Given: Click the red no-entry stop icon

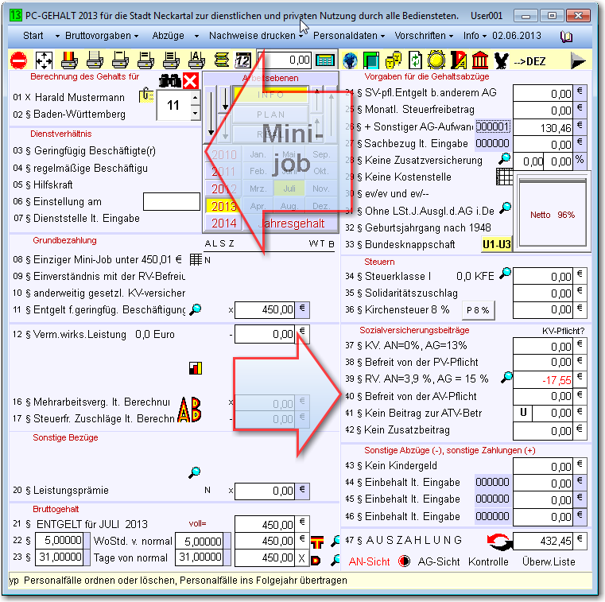Looking at the screenshot, I should pyautogui.click(x=18, y=60).
